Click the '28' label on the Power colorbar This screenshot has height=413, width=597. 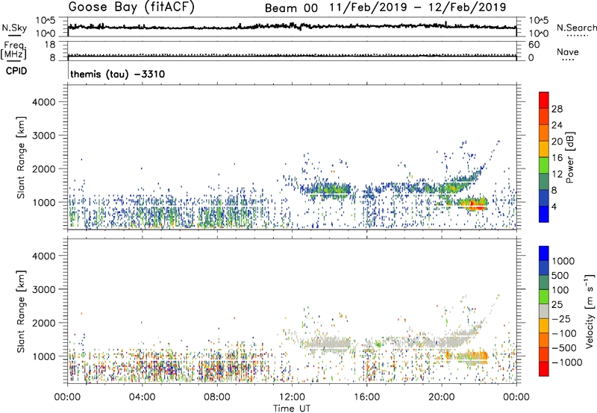point(557,109)
